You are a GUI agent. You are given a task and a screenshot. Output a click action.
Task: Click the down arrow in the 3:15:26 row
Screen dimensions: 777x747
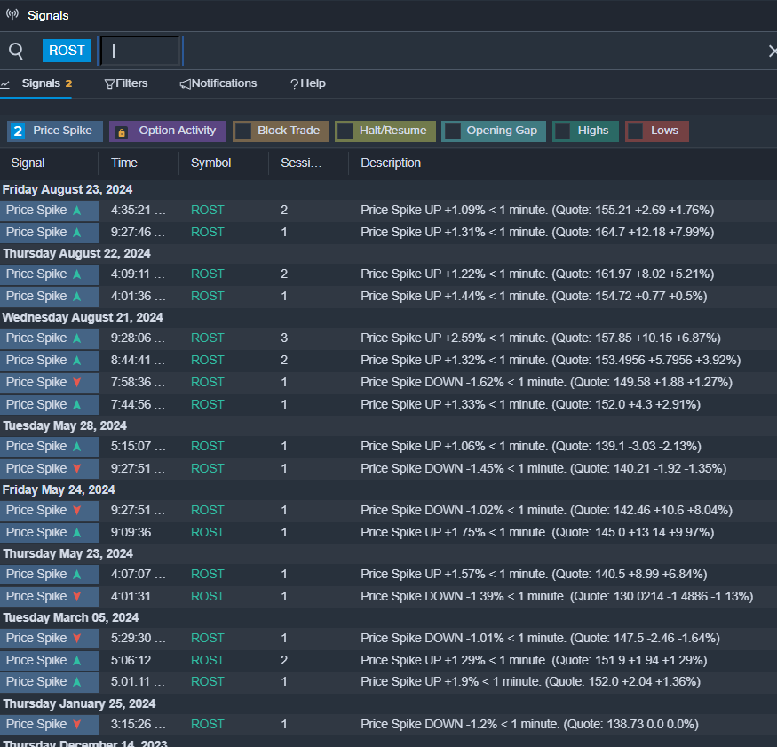(x=76, y=724)
